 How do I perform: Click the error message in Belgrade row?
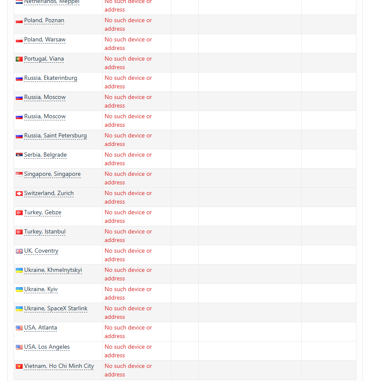(128, 159)
